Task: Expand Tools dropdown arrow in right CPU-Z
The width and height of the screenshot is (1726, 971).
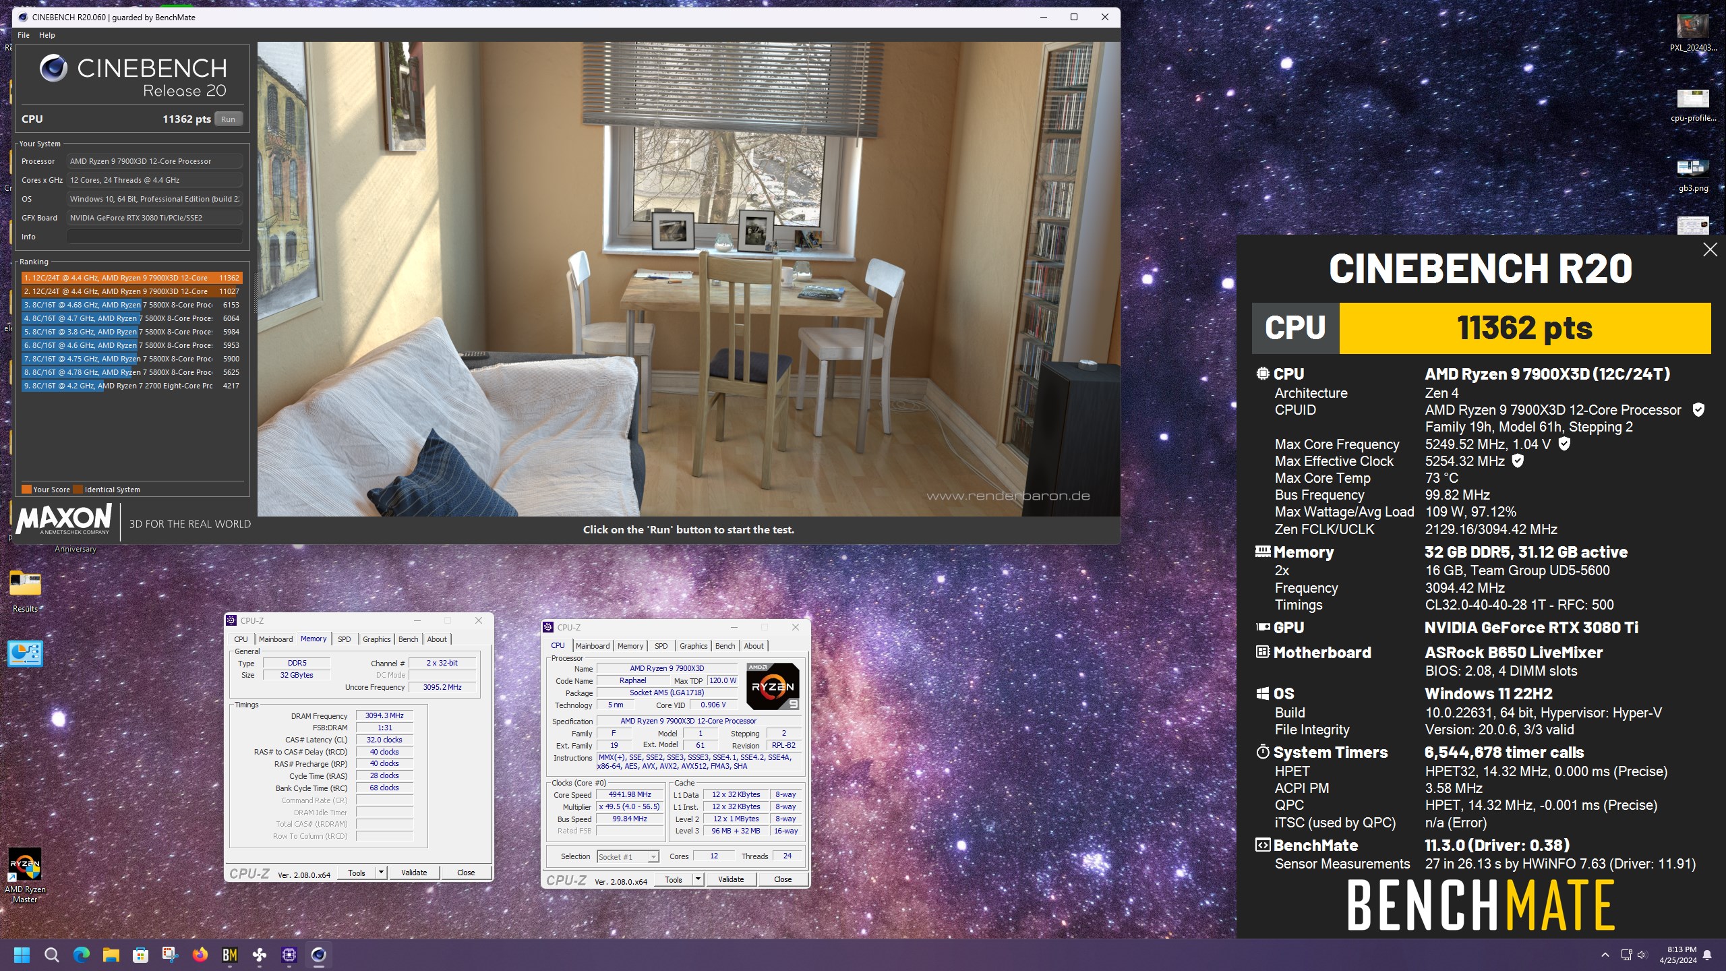Action: tap(698, 879)
